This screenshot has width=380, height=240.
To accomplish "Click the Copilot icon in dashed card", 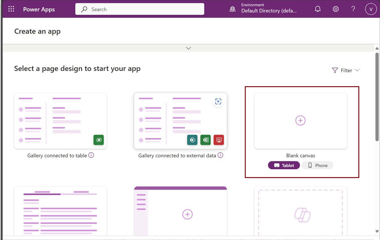I will [x=303, y=215].
